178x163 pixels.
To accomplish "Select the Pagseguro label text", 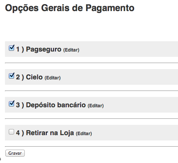I will 43,49.
